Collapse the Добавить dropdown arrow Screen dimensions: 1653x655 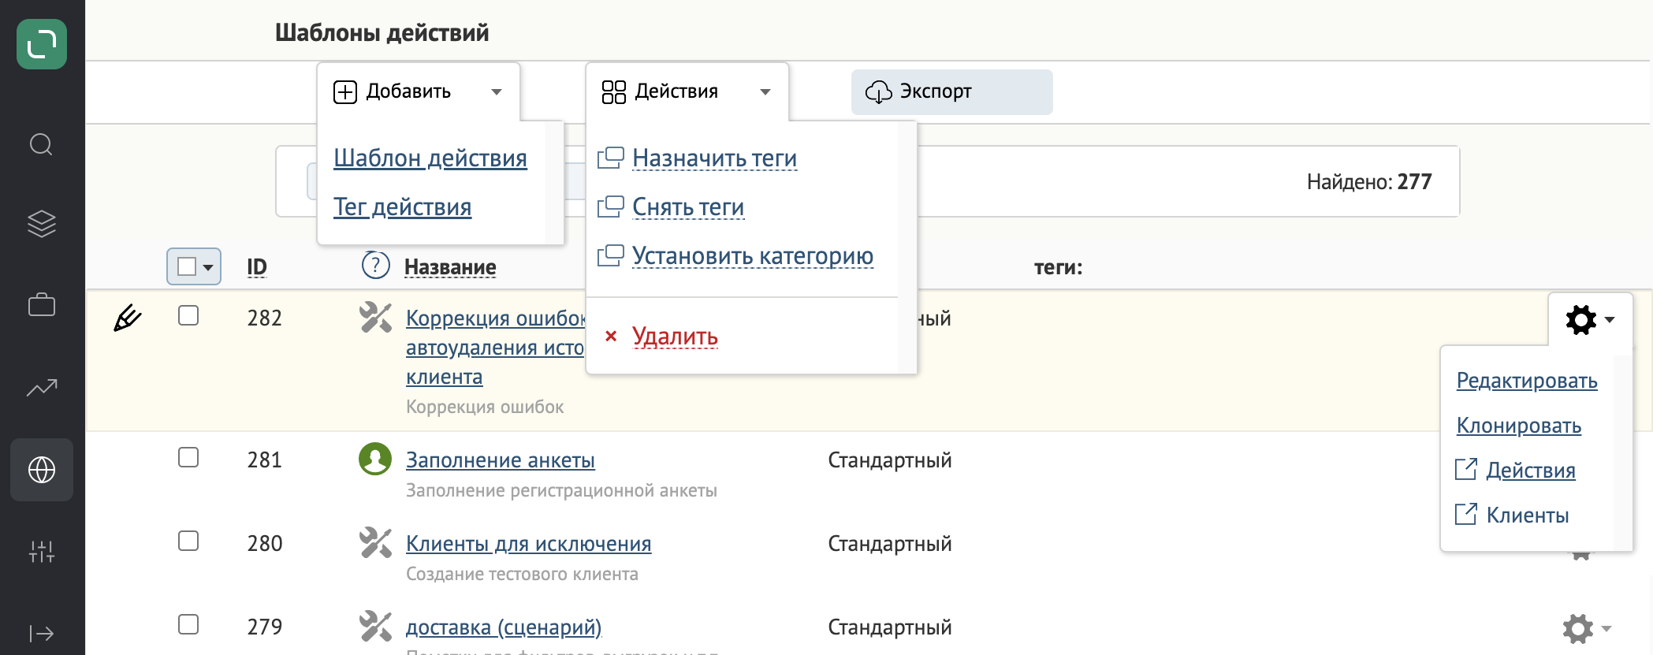click(x=497, y=92)
